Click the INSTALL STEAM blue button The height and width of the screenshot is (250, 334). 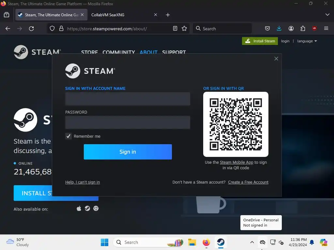tap(56, 193)
